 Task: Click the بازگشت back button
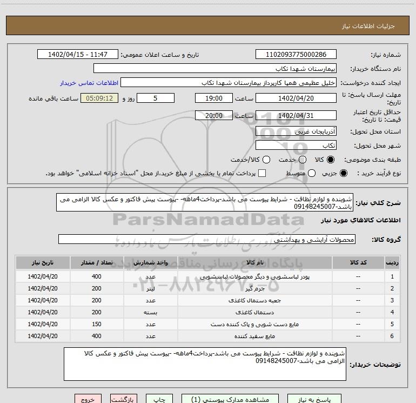coord(124,399)
